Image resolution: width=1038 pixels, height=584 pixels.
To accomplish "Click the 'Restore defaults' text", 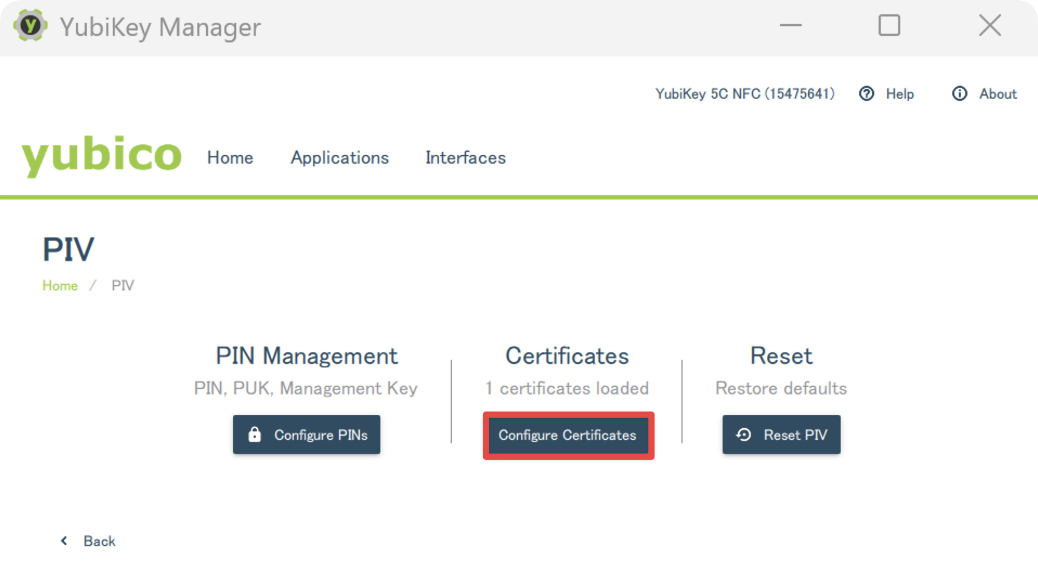I will (x=781, y=388).
